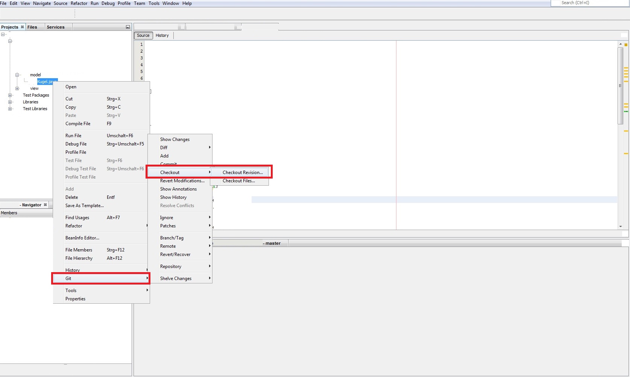Click the editor scrollbar down arrow
This screenshot has width=630, height=377.
pos(621,227)
